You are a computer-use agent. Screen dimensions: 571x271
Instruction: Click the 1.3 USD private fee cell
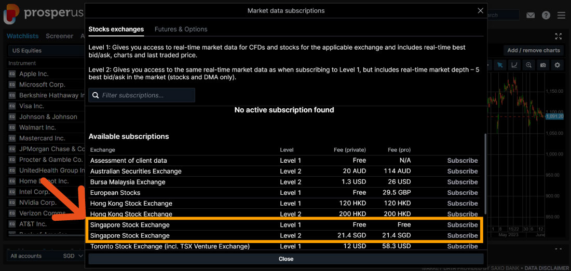click(x=355, y=182)
